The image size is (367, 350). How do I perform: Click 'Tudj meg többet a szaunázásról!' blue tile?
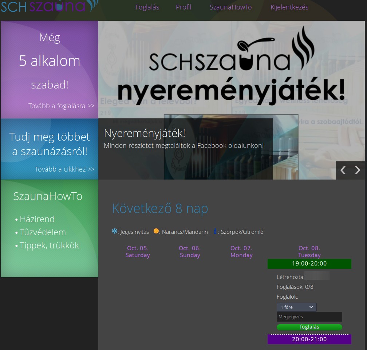point(50,149)
